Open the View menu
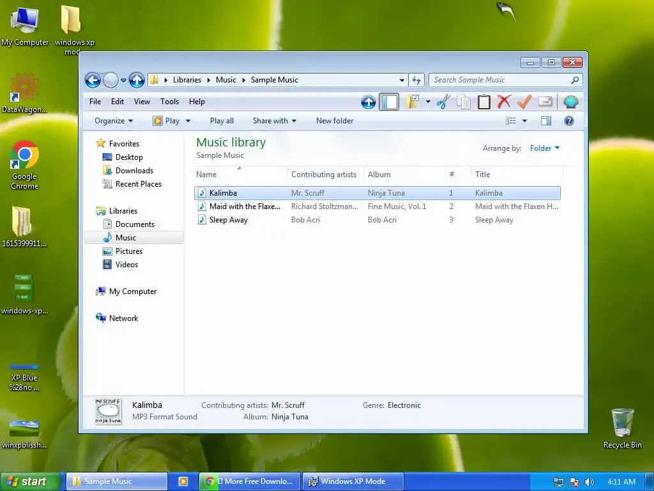The image size is (654, 491). tap(142, 102)
